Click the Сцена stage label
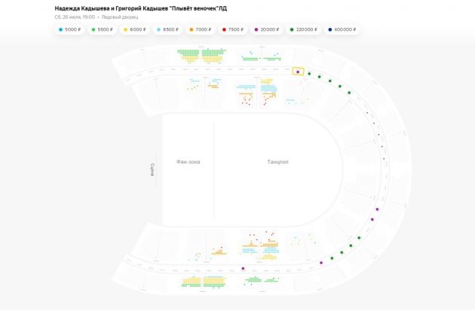Viewport: 475px width, 310px height. pyautogui.click(x=153, y=169)
